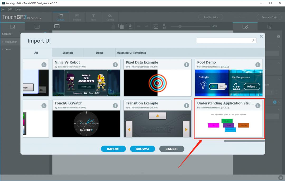The image size is (285, 181).
Task: Click the IMPORT button
Action: [x=113, y=149]
